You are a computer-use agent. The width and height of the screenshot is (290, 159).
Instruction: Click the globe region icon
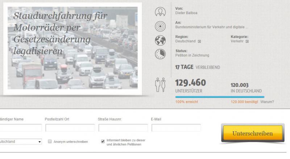point(160,41)
